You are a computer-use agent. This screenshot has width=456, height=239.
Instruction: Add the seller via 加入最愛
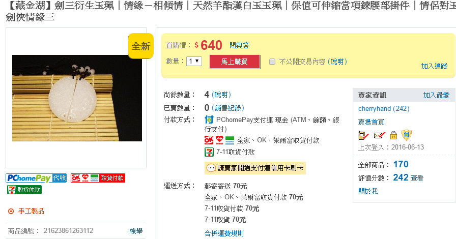coord(436,95)
